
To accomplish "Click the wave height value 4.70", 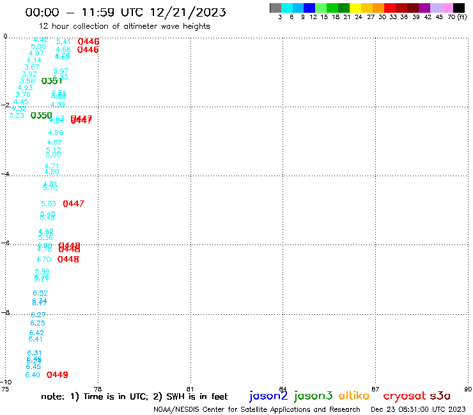I will click(43, 259).
